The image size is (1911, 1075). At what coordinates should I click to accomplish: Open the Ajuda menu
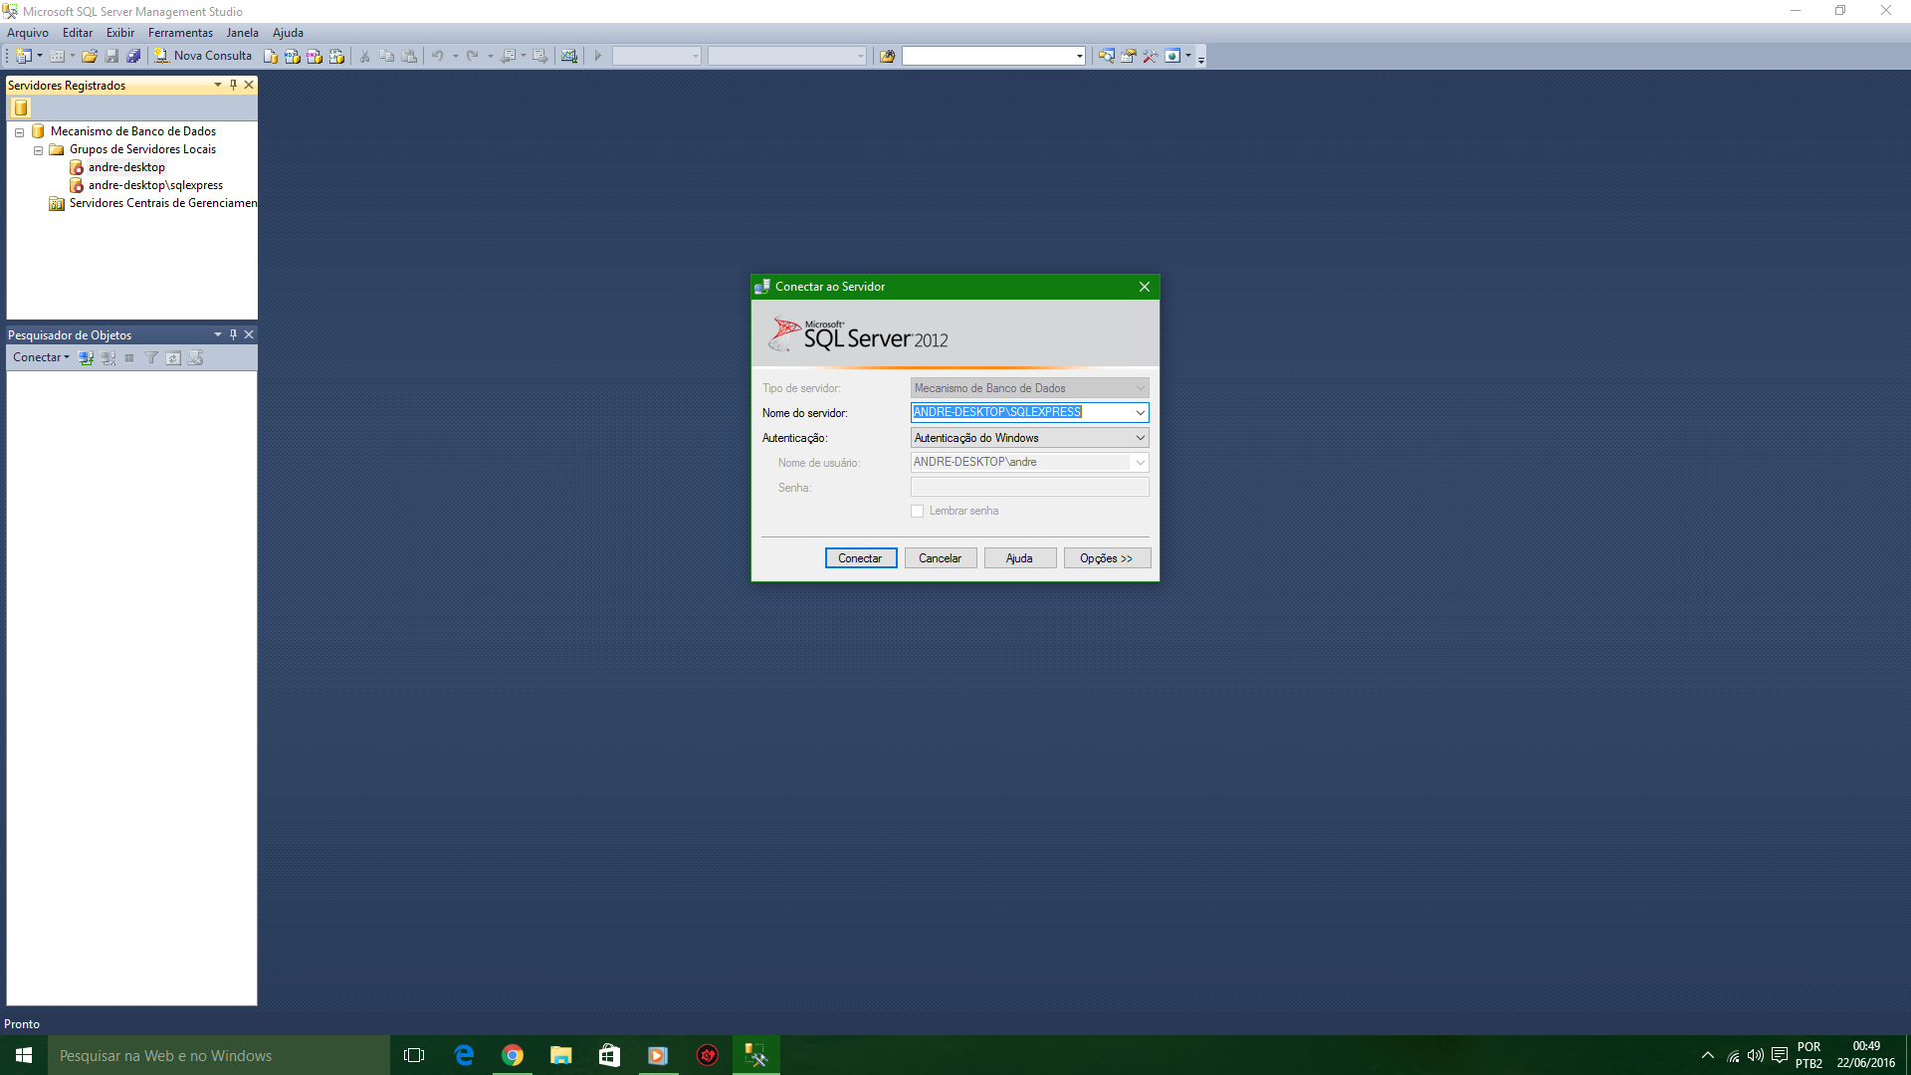288,33
